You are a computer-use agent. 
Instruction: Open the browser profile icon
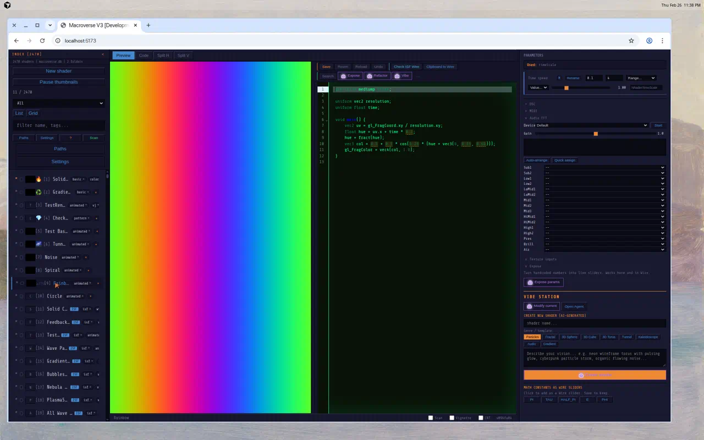[650, 41]
